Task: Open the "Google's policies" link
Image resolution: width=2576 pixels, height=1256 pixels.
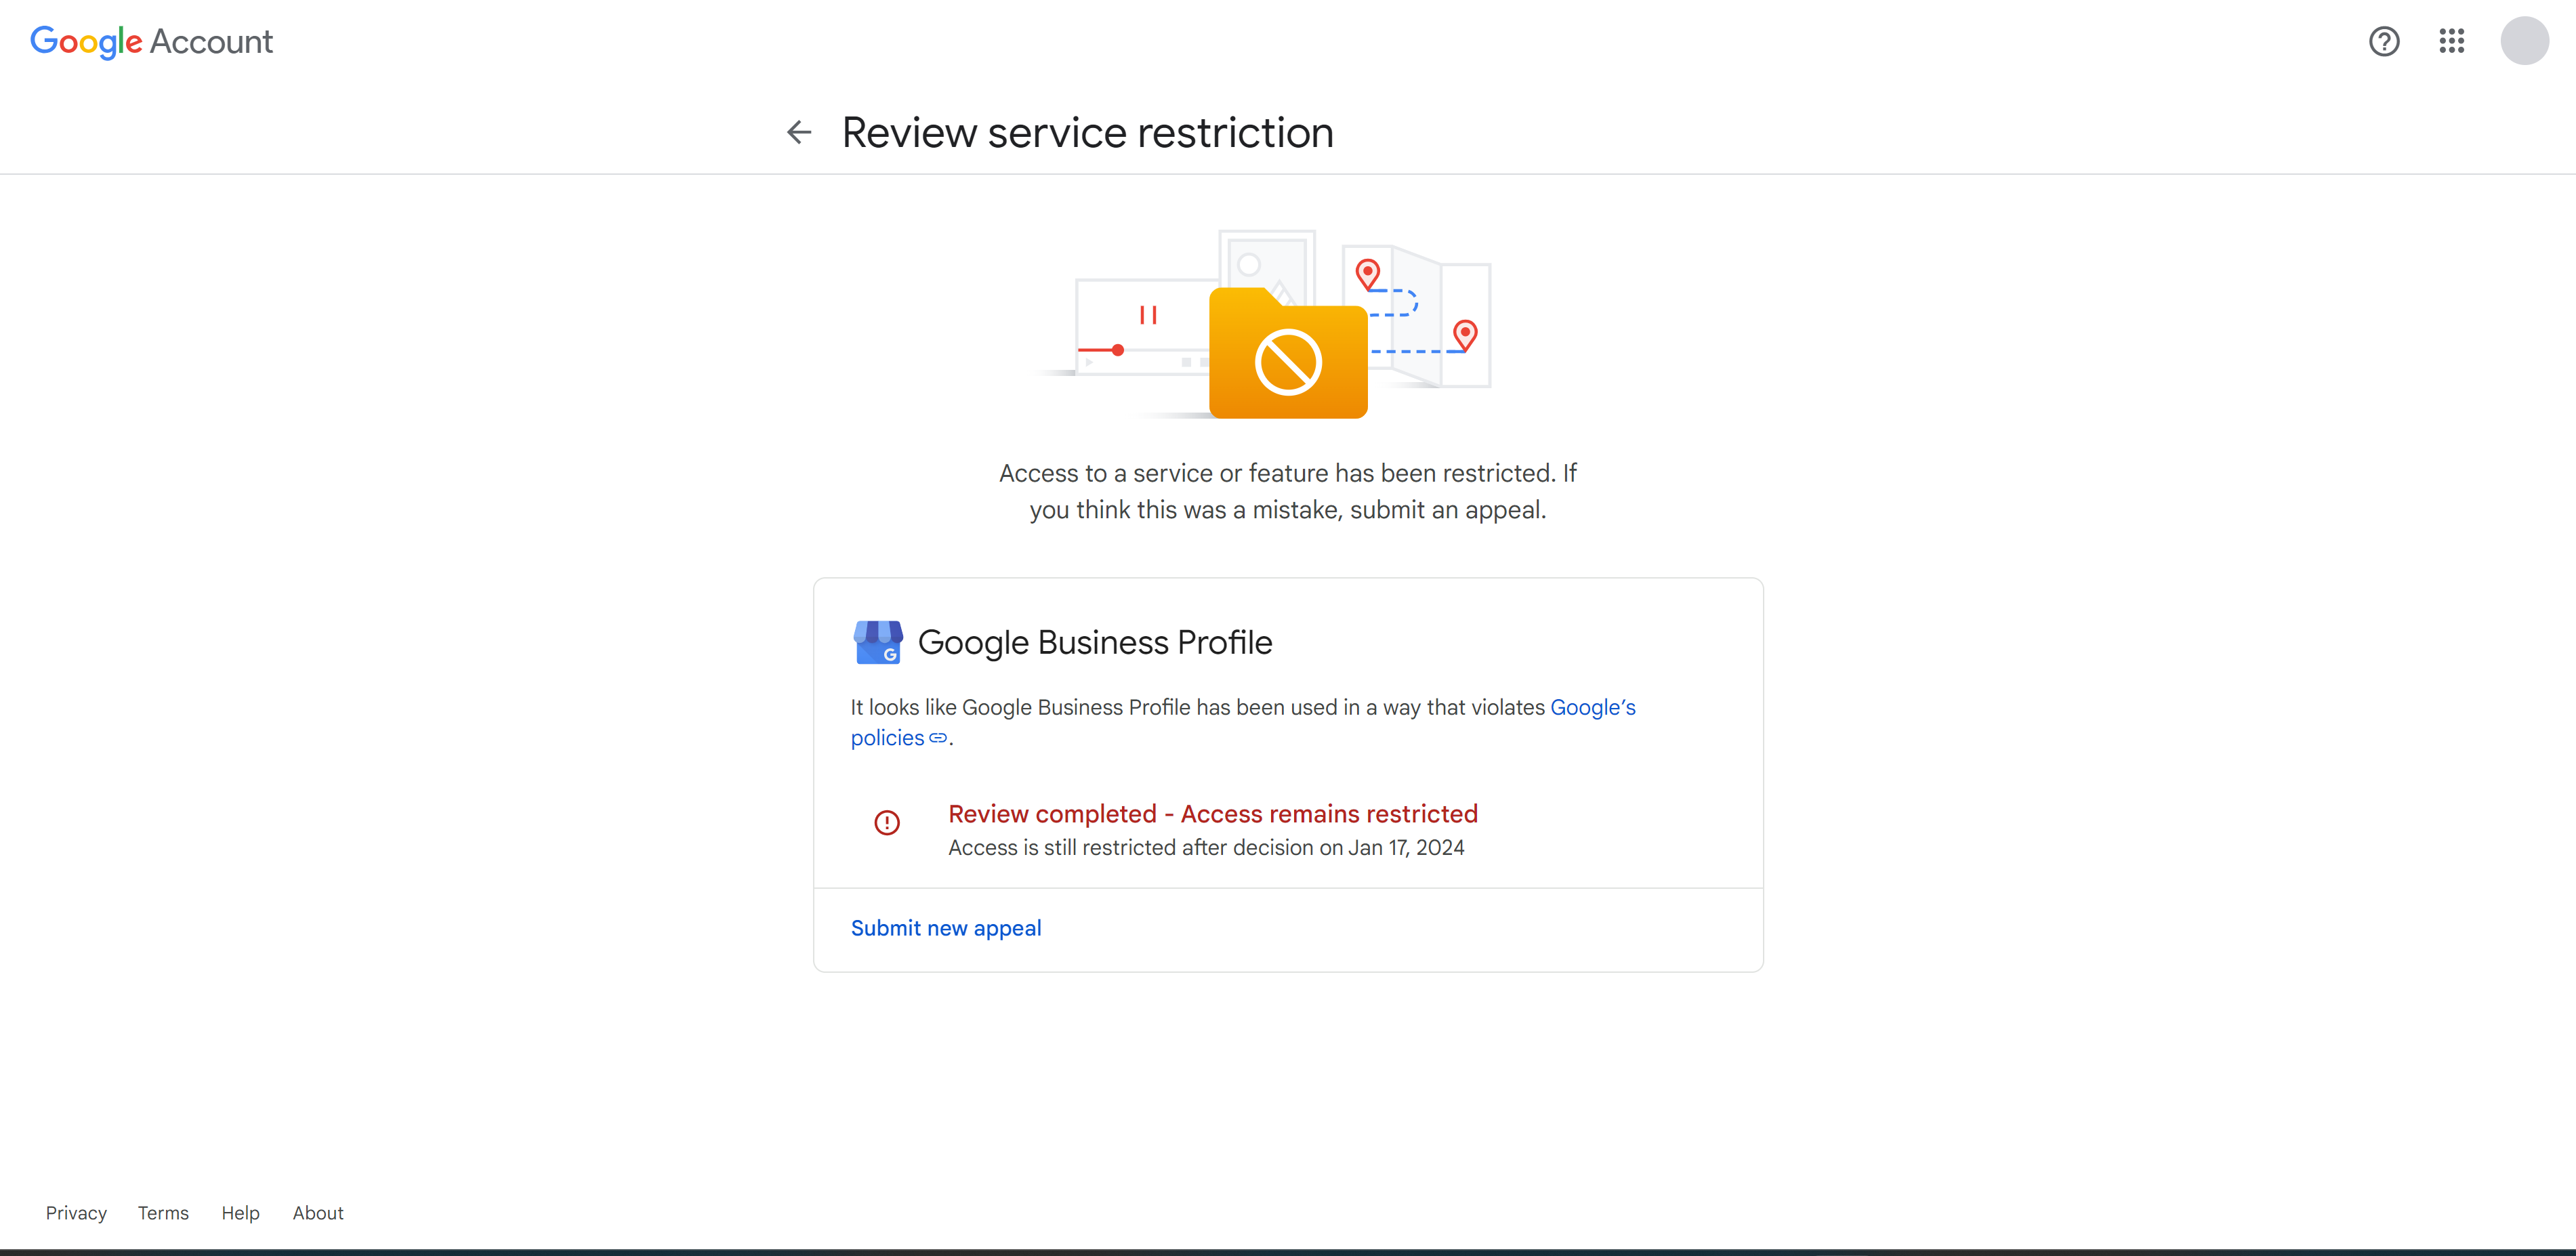Action: [x=1592, y=707]
